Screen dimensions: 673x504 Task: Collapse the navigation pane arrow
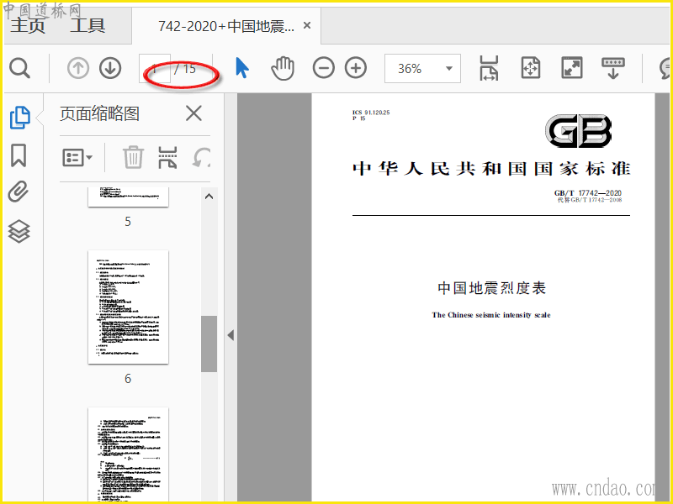tap(231, 334)
